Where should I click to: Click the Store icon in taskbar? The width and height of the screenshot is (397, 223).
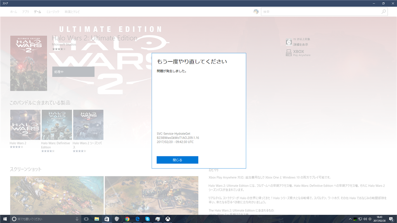[x=107, y=219]
